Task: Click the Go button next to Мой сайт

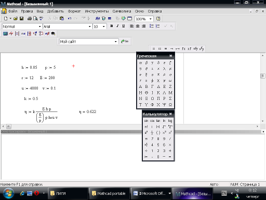Action: [125, 41]
